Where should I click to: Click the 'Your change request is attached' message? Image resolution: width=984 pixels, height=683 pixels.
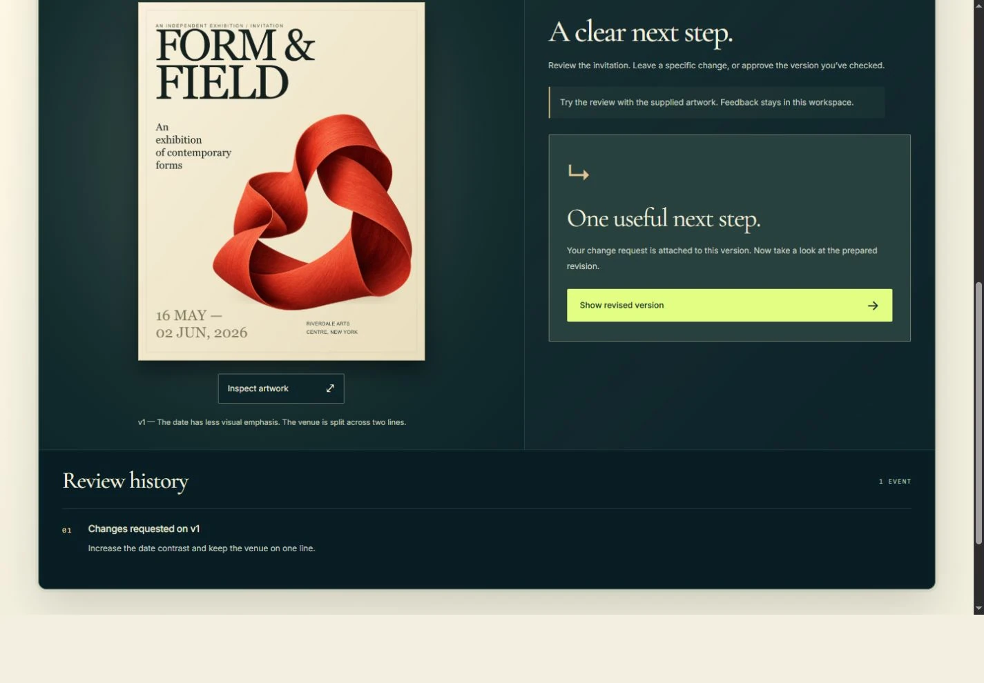[722, 258]
